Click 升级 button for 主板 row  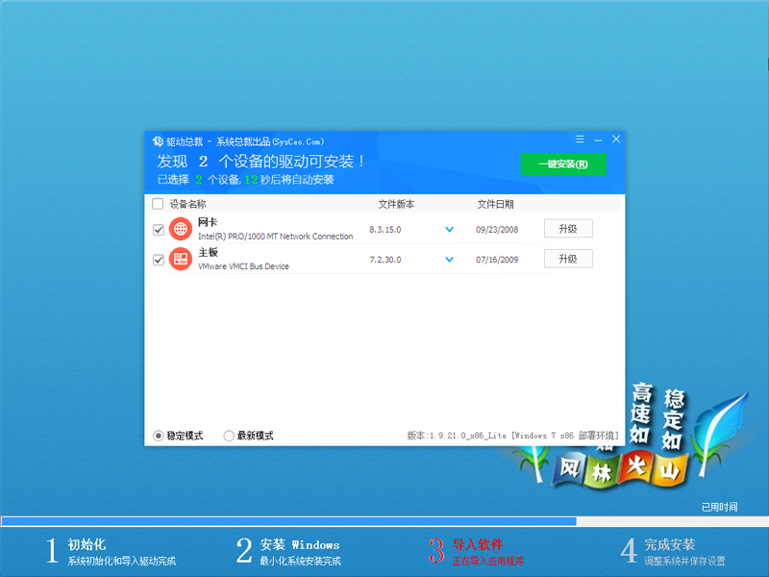568,259
